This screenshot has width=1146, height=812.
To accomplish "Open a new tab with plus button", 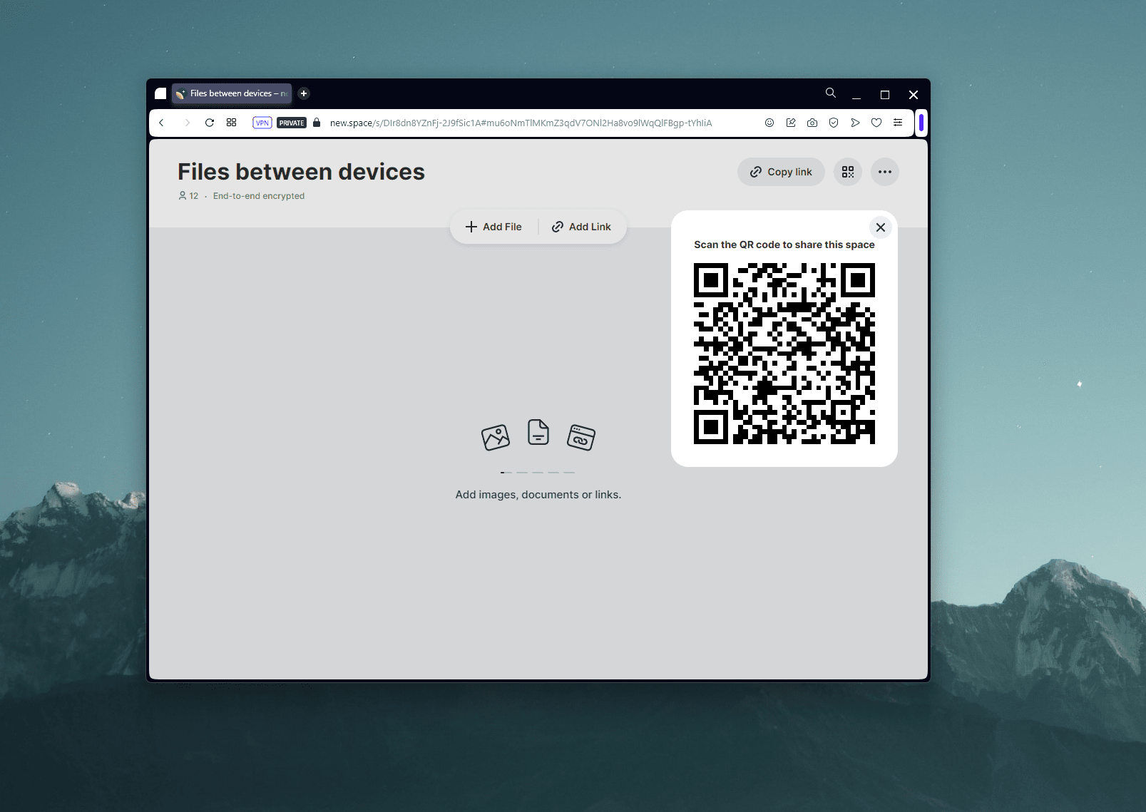I will [x=304, y=93].
